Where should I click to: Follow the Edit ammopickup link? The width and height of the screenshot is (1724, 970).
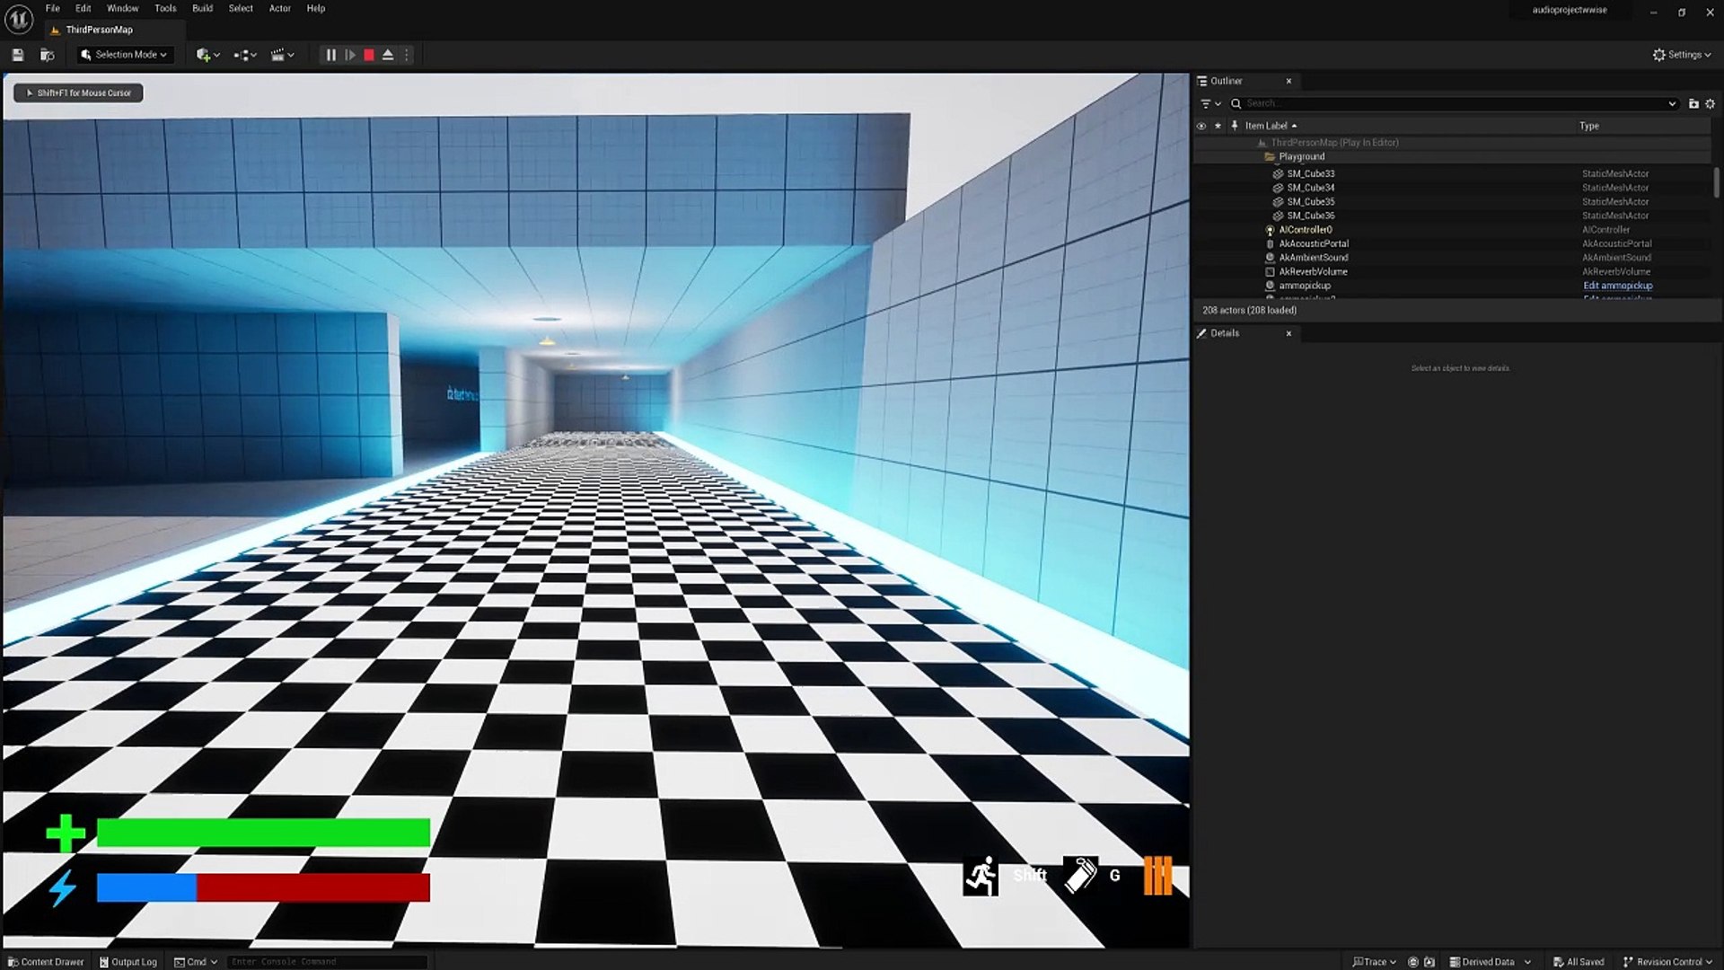point(1618,286)
